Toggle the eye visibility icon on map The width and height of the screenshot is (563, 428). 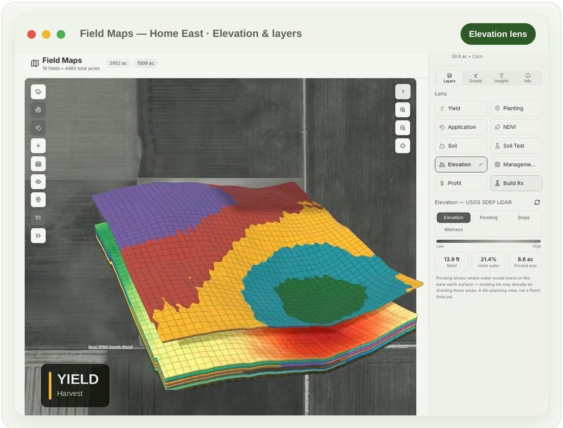(x=38, y=182)
